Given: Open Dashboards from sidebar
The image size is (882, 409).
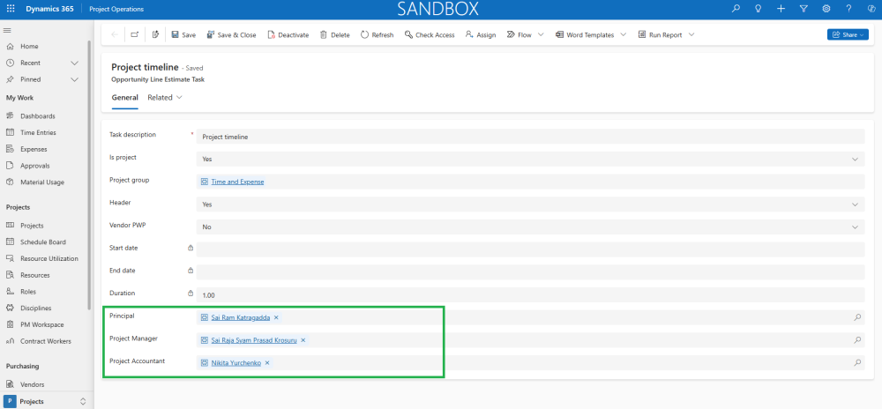Looking at the screenshot, I should coord(38,116).
